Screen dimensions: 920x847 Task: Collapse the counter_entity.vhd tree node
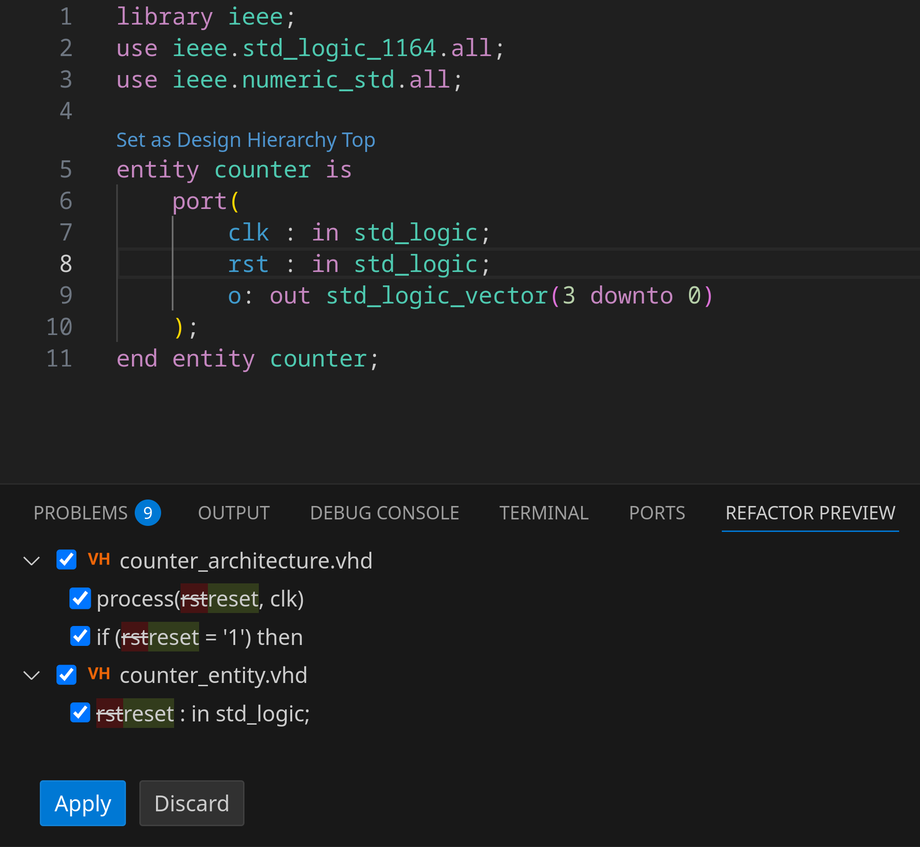[x=31, y=676]
